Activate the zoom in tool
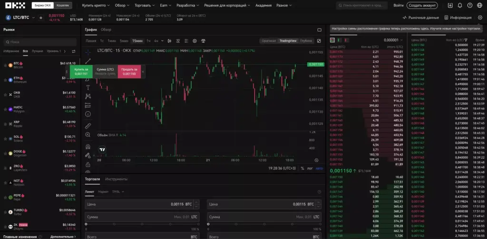Image resolution: width=487 pixels, height=239 pixels. pos(88,135)
